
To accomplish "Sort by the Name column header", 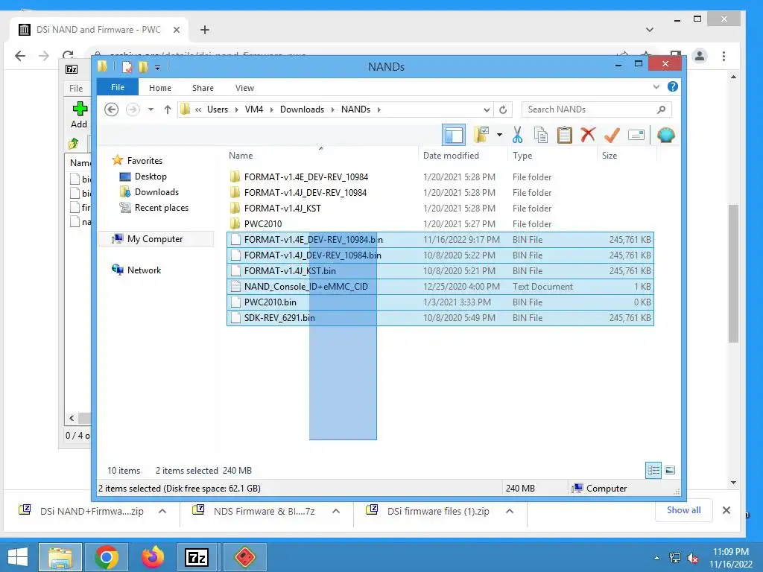I will click(321, 156).
